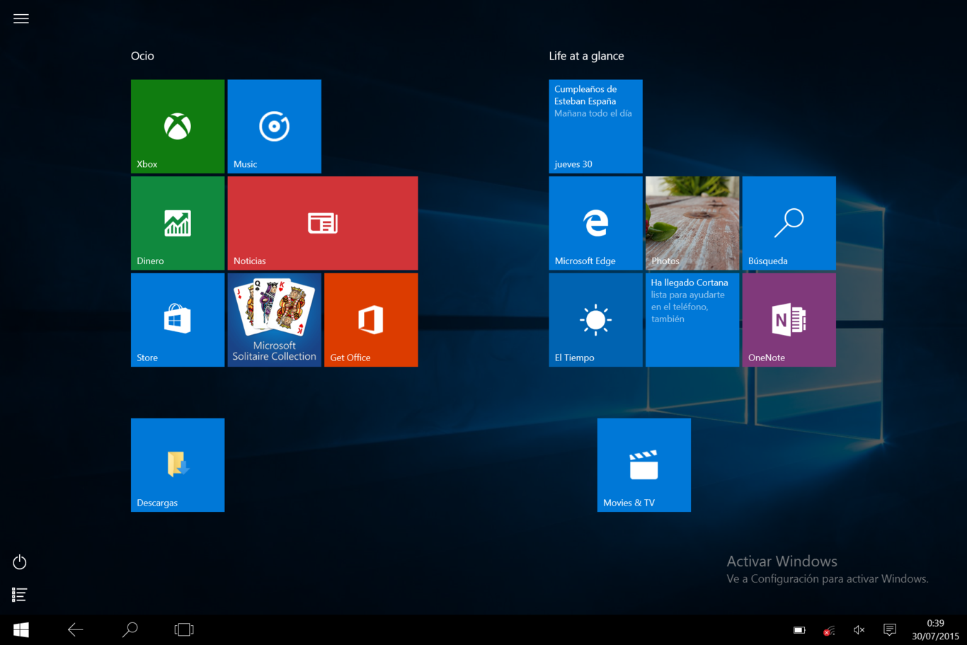Click the Power button
Image resolution: width=967 pixels, height=645 pixels.
point(19,561)
